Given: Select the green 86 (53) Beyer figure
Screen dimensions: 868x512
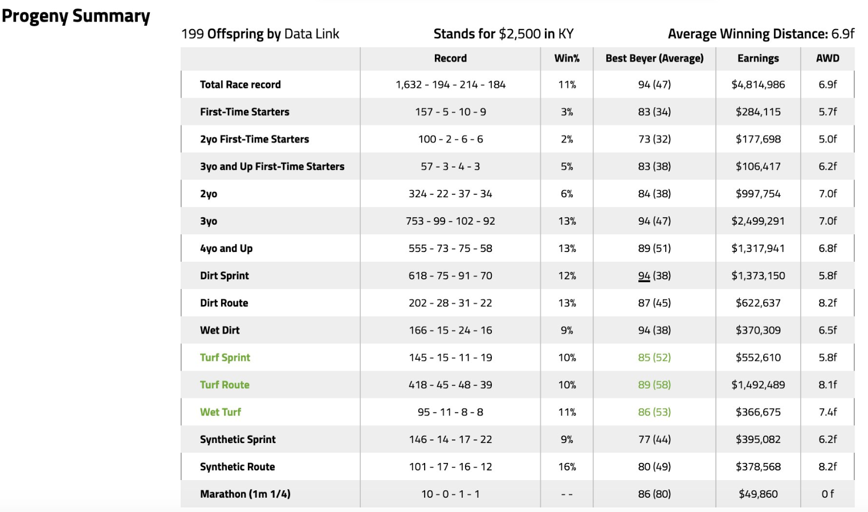Looking at the screenshot, I should click(654, 412).
